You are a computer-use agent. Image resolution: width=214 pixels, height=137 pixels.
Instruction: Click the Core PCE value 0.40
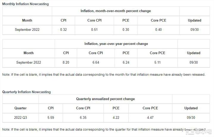pos(159,30)
